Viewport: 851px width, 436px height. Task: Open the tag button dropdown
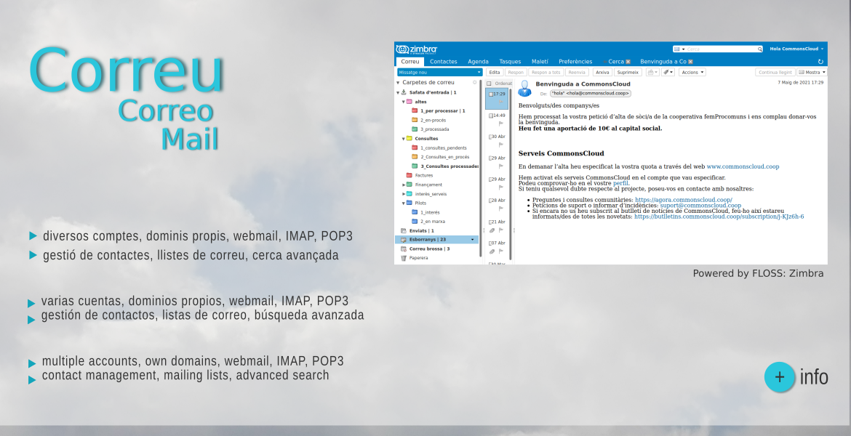[x=671, y=72]
